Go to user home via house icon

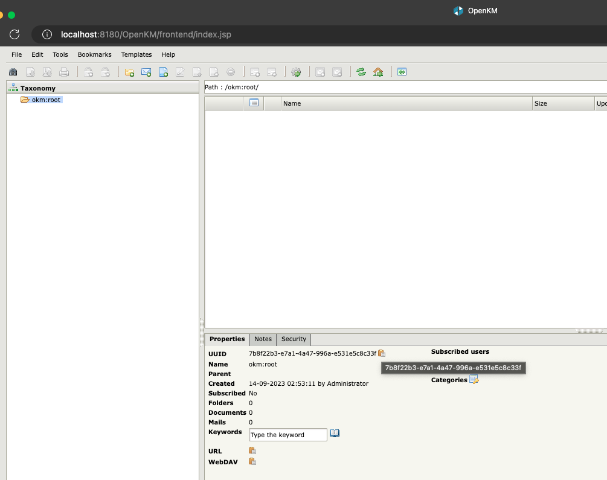click(x=378, y=72)
